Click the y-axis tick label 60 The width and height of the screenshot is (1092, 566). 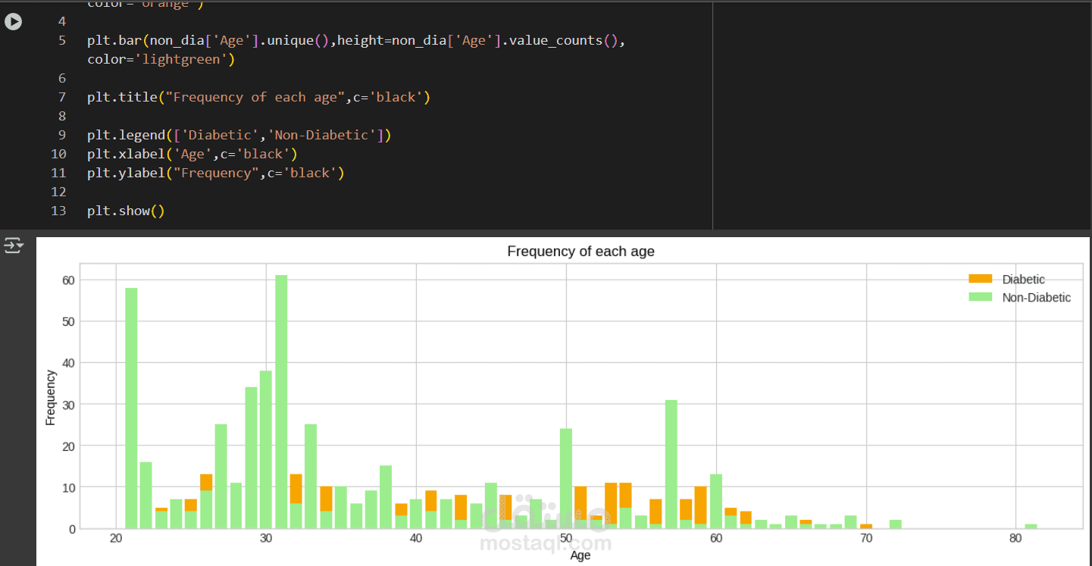click(68, 280)
